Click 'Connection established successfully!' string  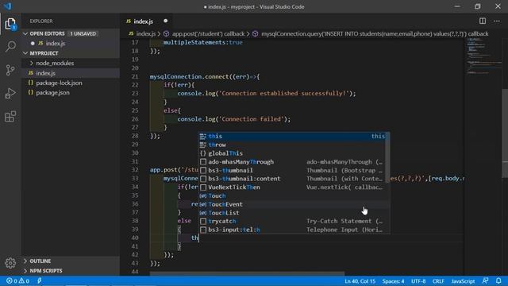coord(284,94)
